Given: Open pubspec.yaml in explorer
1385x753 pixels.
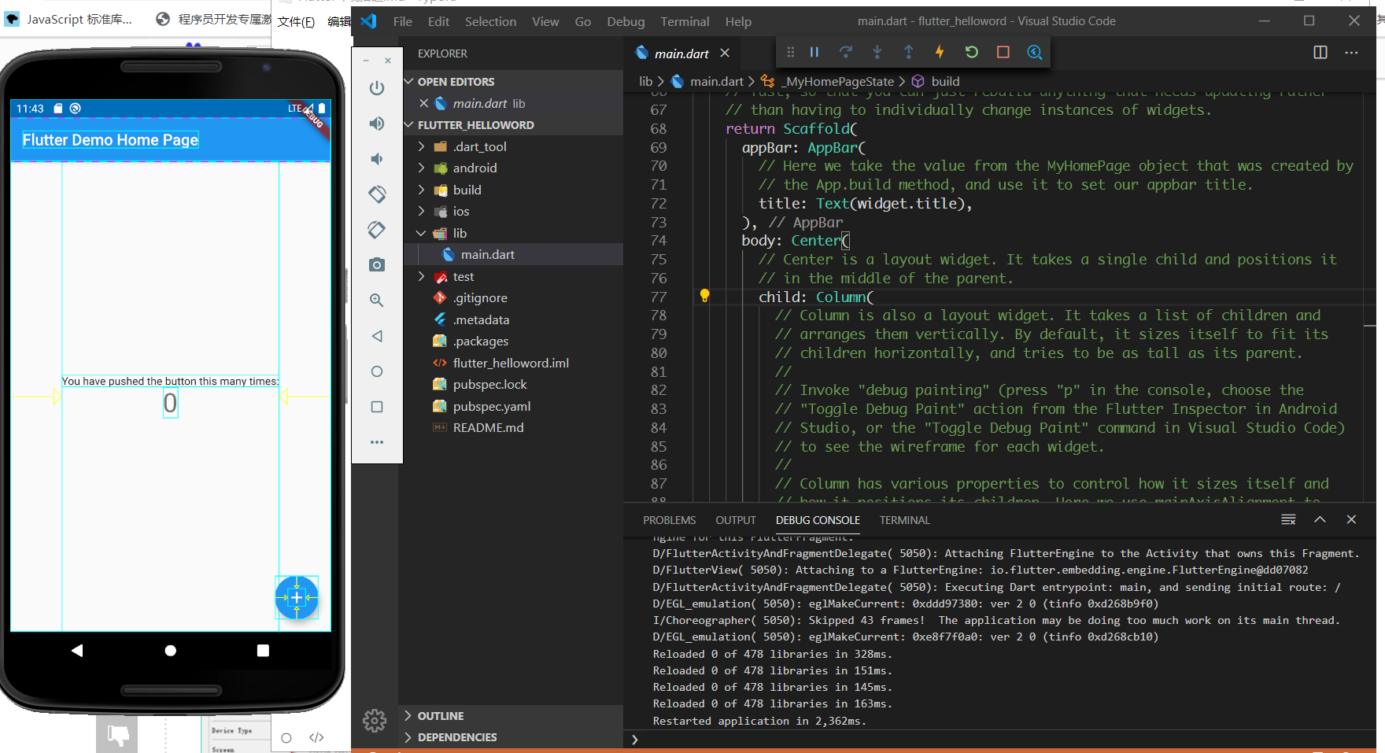Looking at the screenshot, I should (513, 406).
